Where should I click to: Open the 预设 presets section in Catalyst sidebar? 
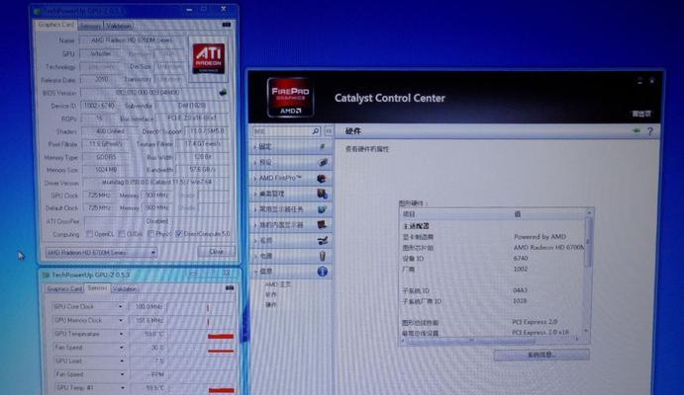pos(290,162)
